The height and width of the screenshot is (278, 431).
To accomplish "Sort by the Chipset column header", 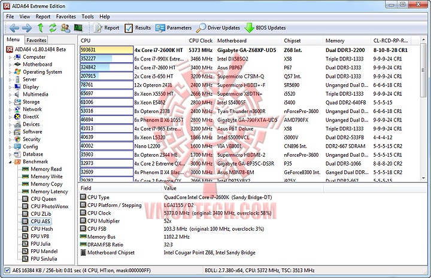I will click(302, 40).
